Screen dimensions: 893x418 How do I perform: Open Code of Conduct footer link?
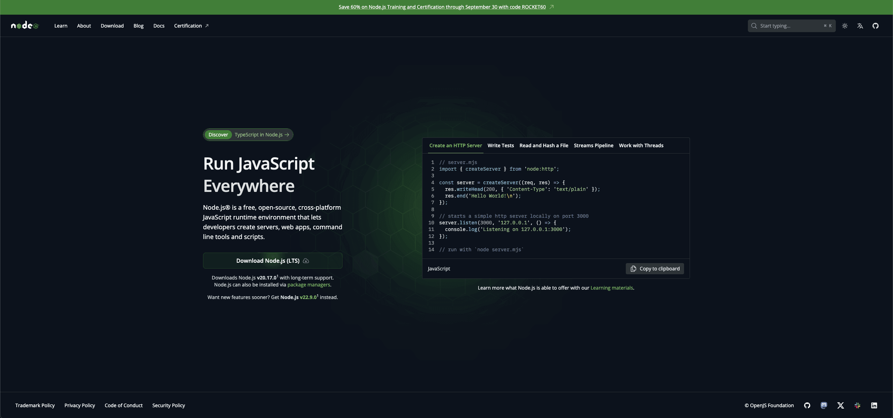click(x=123, y=405)
